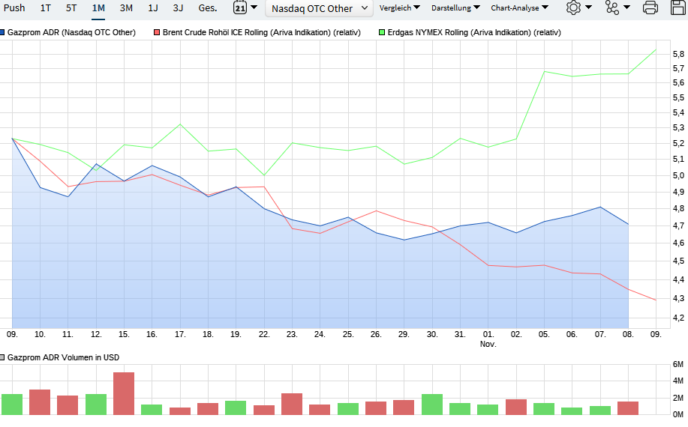Click the y-axis value 5,0

coord(678,175)
